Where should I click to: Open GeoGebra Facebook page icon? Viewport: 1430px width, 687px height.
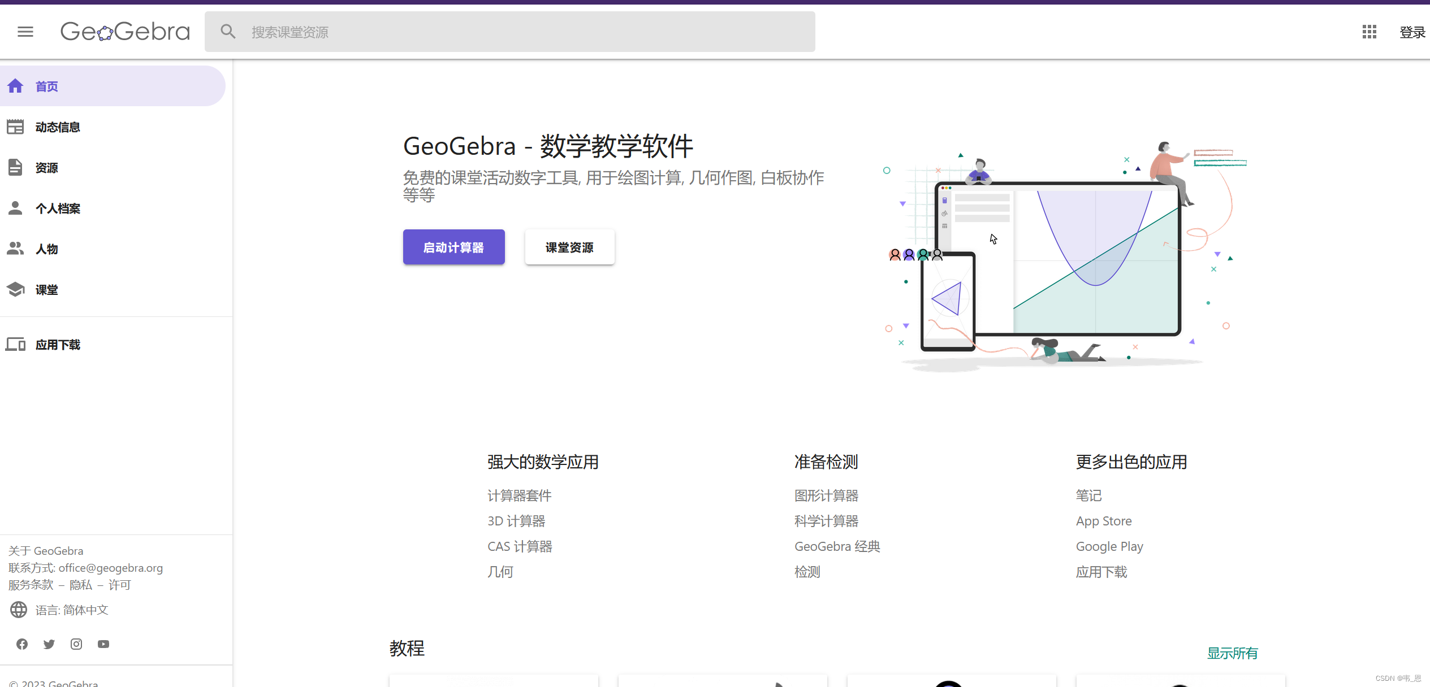[22, 644]
